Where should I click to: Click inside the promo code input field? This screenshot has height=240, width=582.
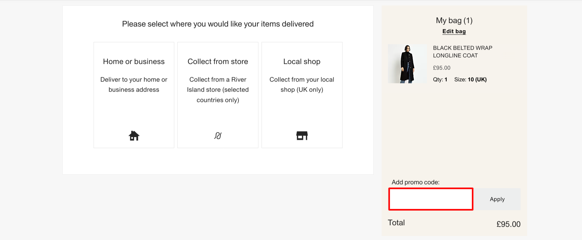click(430, 199)
